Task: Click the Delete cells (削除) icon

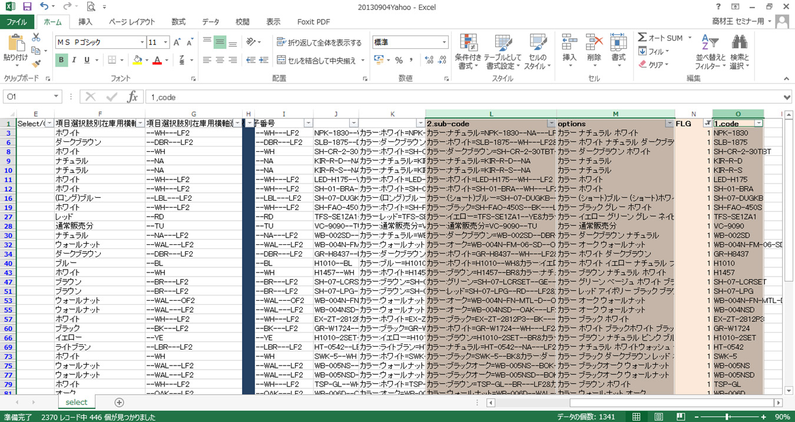Action: [594, 42]
